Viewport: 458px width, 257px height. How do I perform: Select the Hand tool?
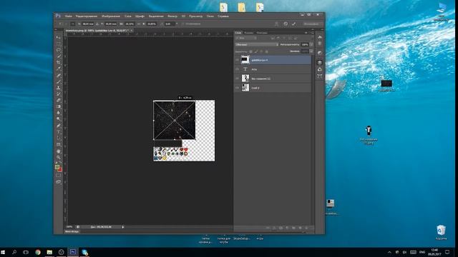click(x=59, y=151)
